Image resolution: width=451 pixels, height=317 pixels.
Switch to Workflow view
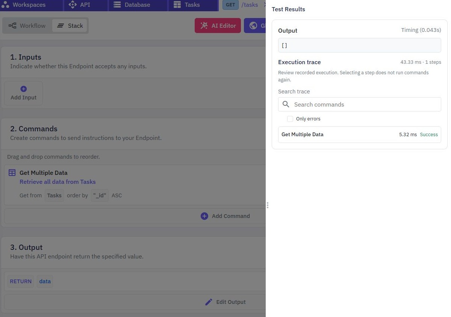coord(27,26)
